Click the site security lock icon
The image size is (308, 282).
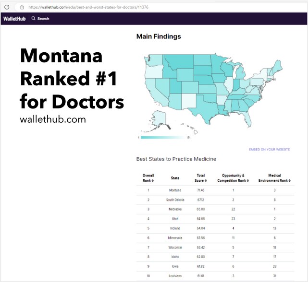tap(22, 7)
